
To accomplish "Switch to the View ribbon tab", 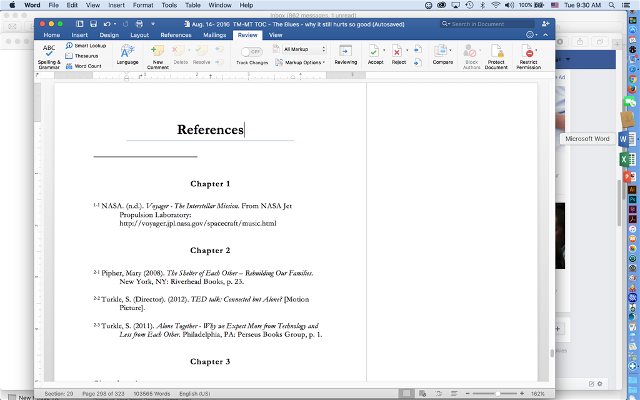I will [276, 35].
